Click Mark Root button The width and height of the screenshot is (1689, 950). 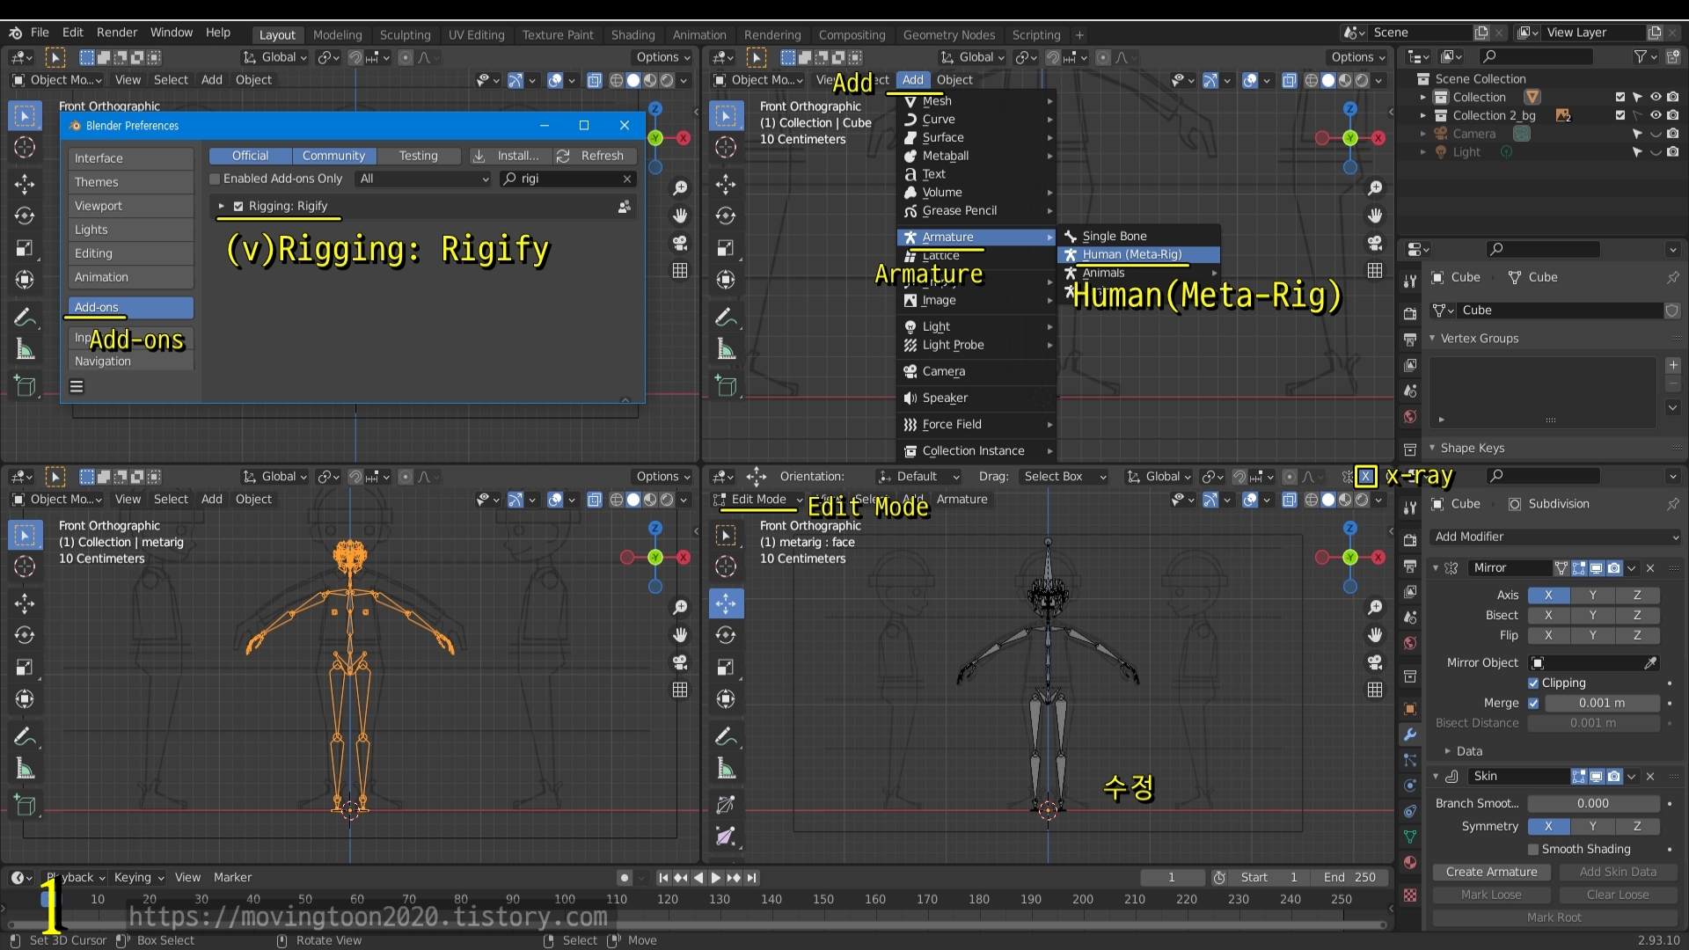(1554, 918)
